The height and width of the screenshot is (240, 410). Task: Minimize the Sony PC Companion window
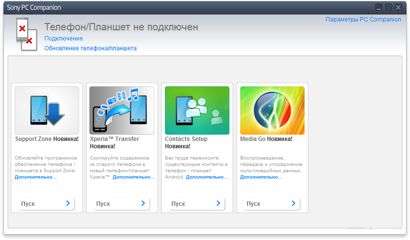pos(379,7)
